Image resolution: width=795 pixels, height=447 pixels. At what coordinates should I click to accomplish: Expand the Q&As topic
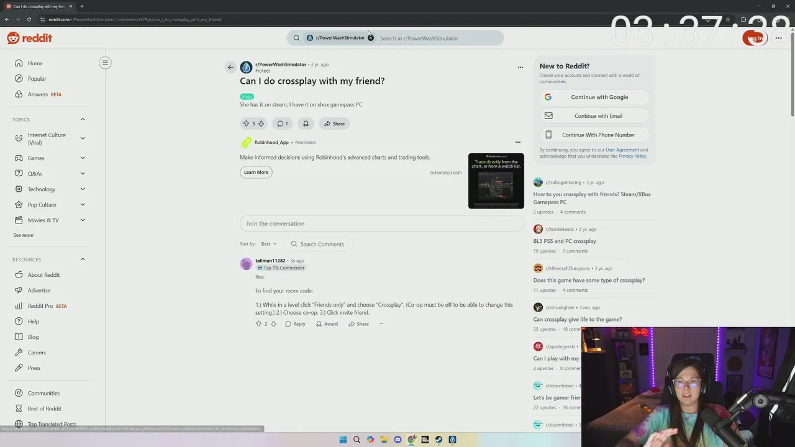[x=83, y=174]
